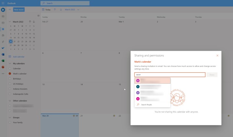Go to next period with toolbar down arrow
The image size is (233, 137).
[x=61, y=9]
